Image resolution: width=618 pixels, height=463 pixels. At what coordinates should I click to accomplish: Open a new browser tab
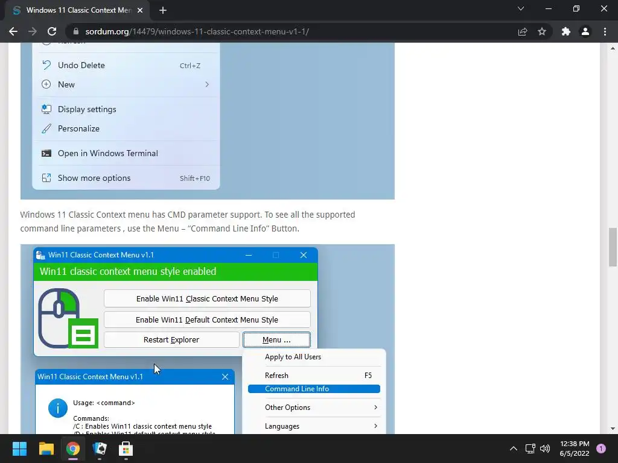coord(163,10)
